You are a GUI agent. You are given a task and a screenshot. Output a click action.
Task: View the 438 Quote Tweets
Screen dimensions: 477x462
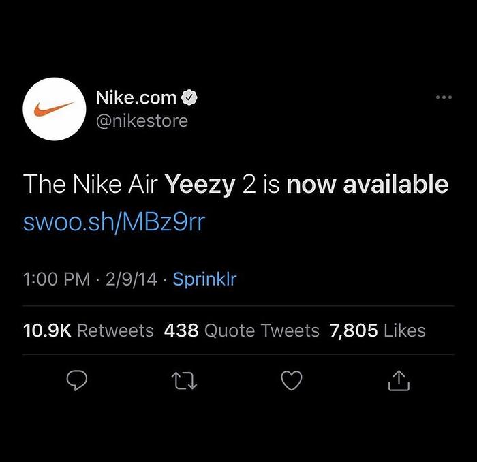pos(241,330)
